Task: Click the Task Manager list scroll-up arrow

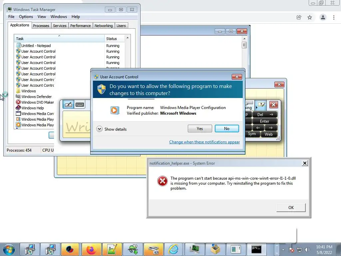Action: (x=128, y=38)
